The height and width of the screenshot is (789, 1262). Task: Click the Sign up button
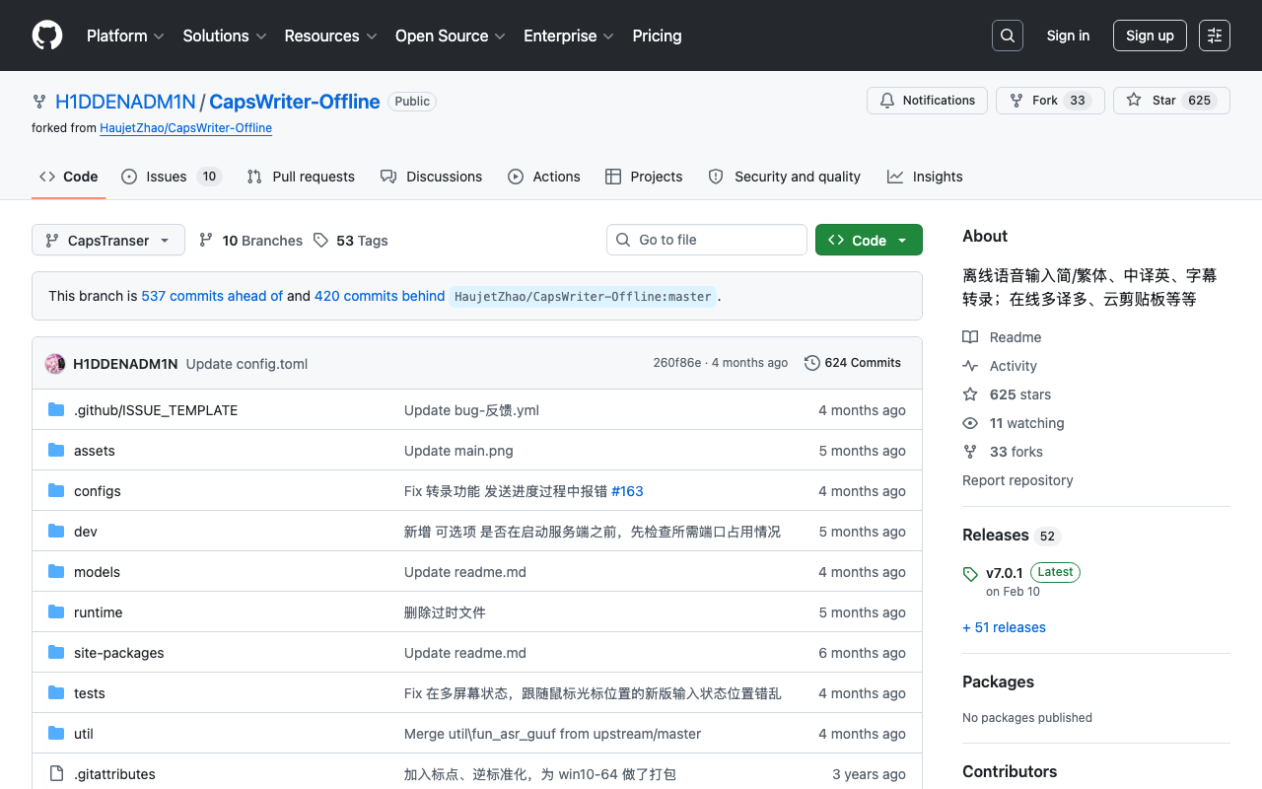[1150, 36]
